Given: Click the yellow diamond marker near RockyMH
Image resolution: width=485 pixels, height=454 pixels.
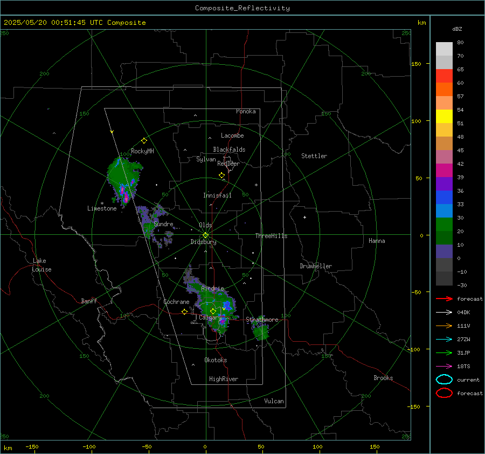Looking at the screenshot, I should tap(144, 141).
